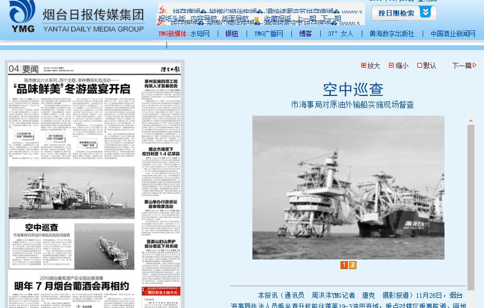Open 中国酒业新闻网 link
This screenshot has height=308, width=484.
click(x=453, y=34)
